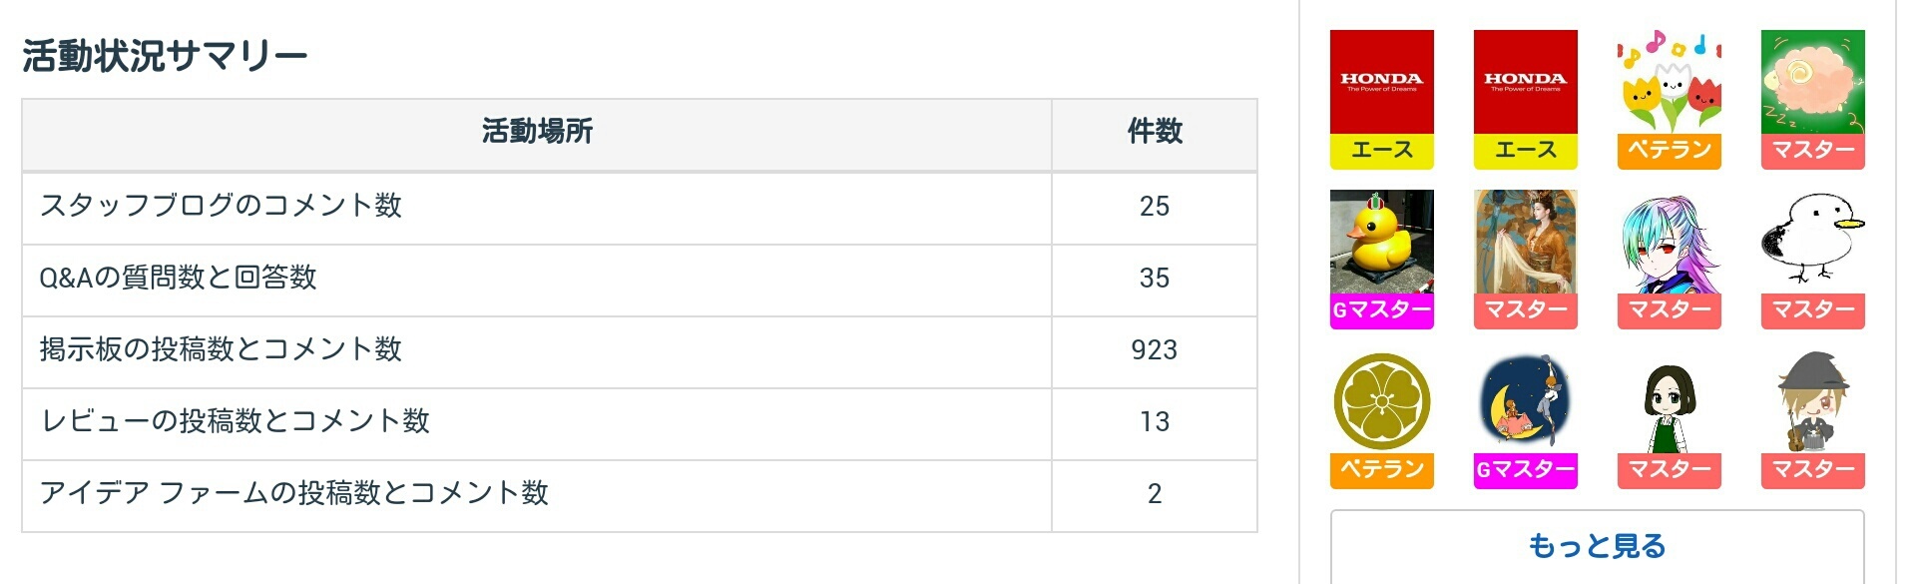Select the スタッフブログのコメント数 row label

coord(221,206)
